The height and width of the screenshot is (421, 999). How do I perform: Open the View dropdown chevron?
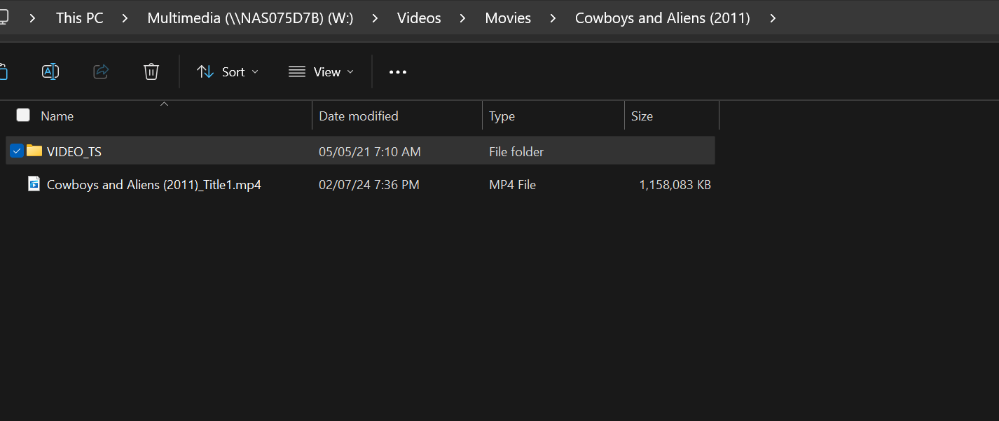click(x=350, y=71)
